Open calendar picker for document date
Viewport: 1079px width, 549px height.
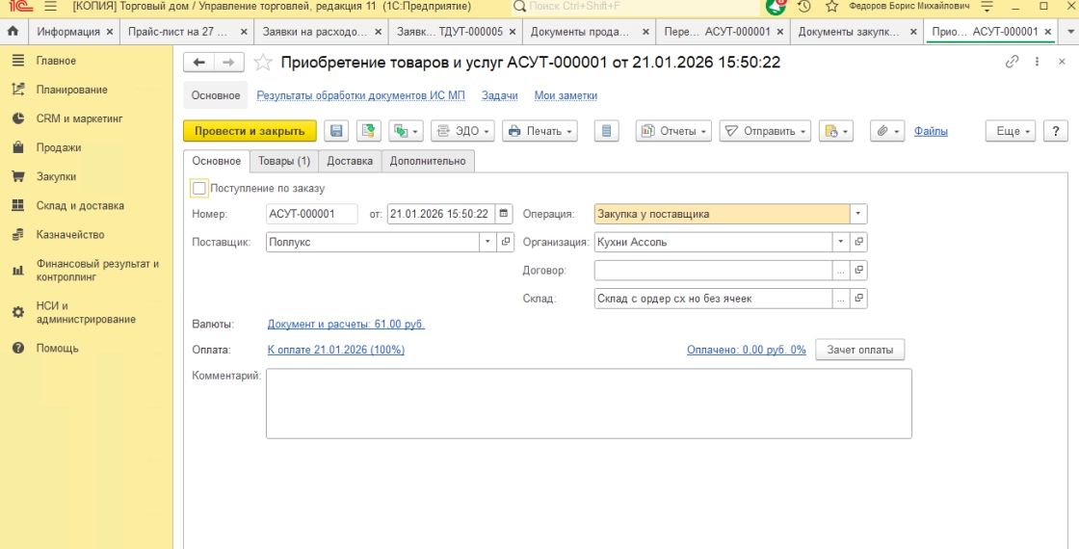(x=504, y=213)
